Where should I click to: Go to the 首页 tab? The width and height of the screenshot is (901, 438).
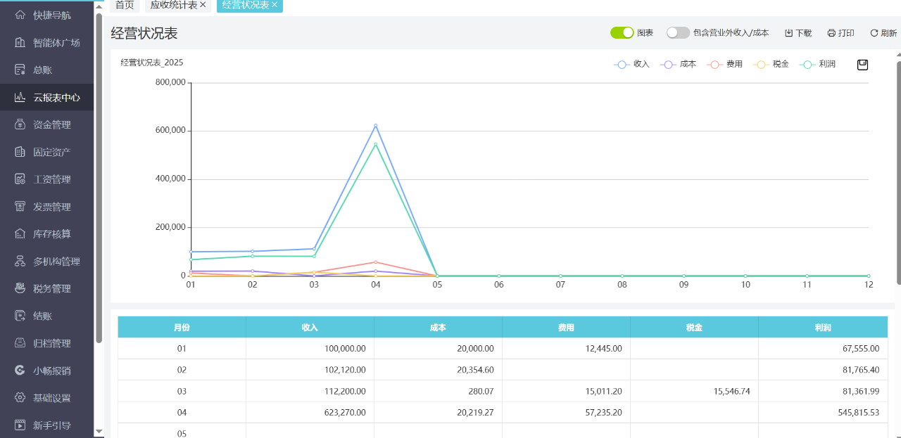point(125,5)
